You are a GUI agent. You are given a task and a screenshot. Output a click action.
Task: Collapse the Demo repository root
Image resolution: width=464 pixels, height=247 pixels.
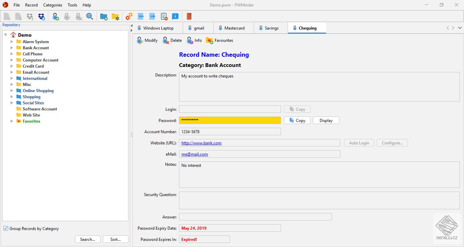click(x=6, y=35)
